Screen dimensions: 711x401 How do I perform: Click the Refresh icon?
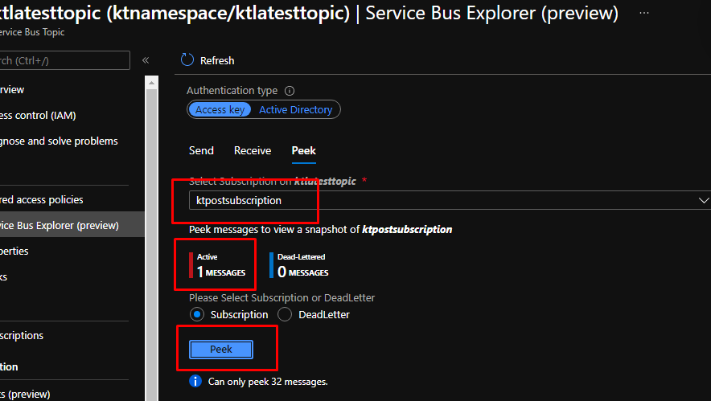187,60
